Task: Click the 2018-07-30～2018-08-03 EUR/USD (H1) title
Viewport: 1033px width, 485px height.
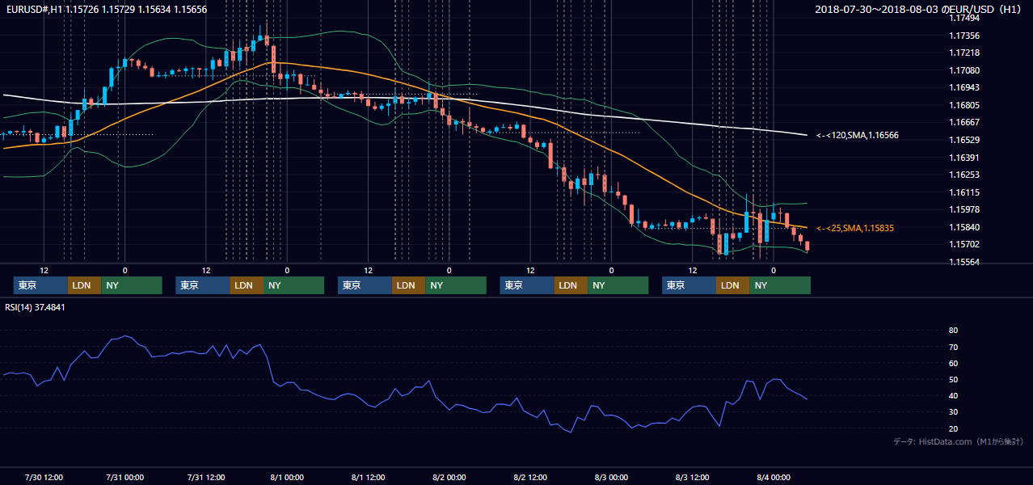Action: pos(918,9)
